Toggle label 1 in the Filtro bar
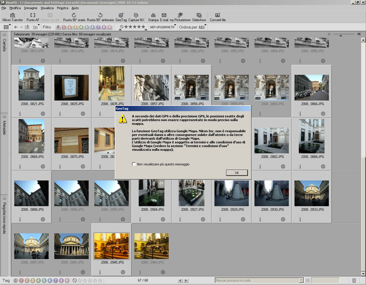Viewport: 366px width, 285px height. tap(64, 27)
